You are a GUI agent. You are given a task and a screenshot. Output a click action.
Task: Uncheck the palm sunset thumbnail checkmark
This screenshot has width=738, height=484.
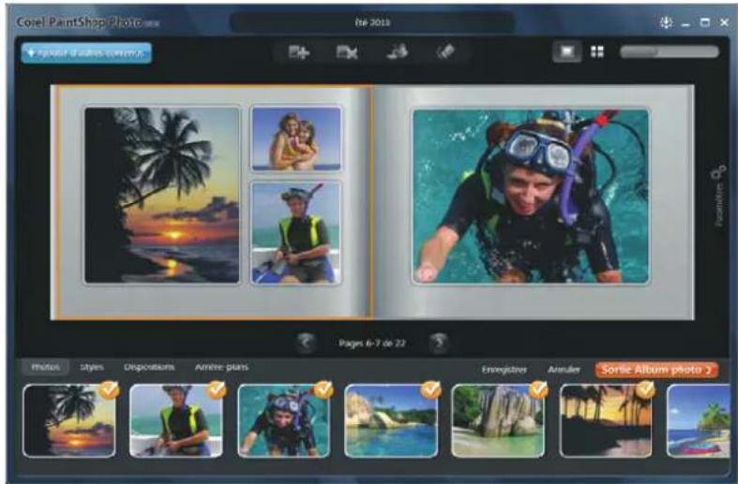coord(109,390)
